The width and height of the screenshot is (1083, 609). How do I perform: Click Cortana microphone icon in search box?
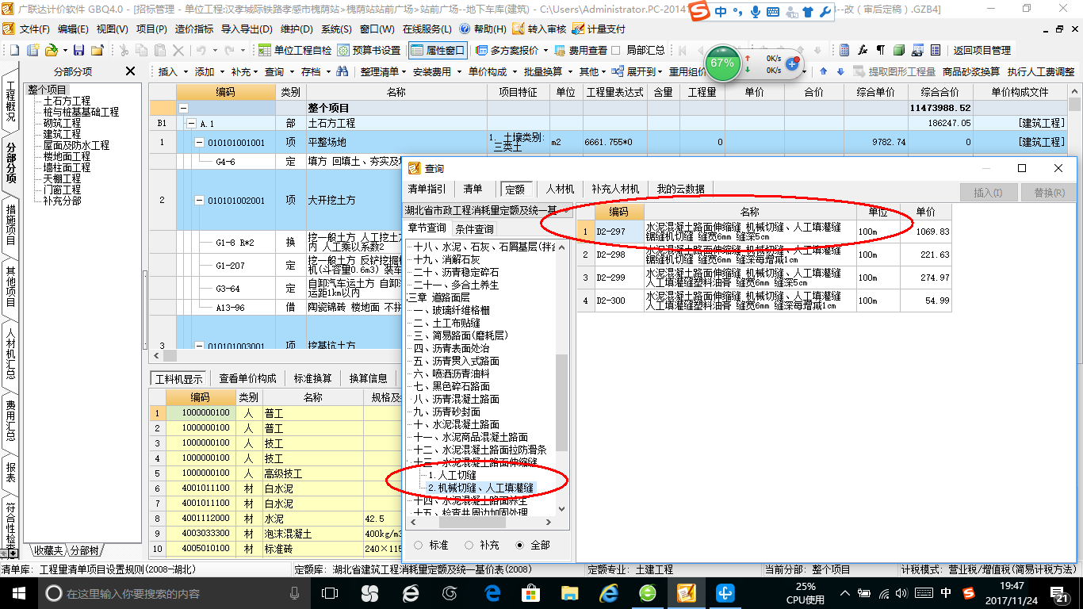(295, 593)
